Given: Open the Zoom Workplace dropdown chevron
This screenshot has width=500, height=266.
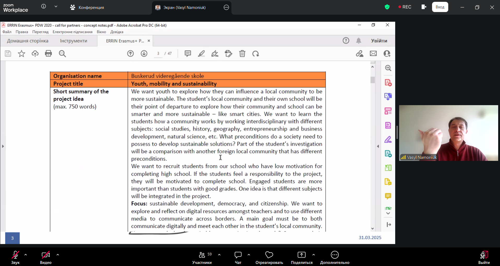Looking at the screenshot, I should (56, 7).
